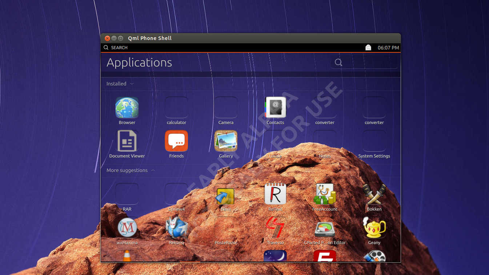Viewport: 489px width, 275px height.
Task: Collapse the Installed section header
Action: point(120,84)
